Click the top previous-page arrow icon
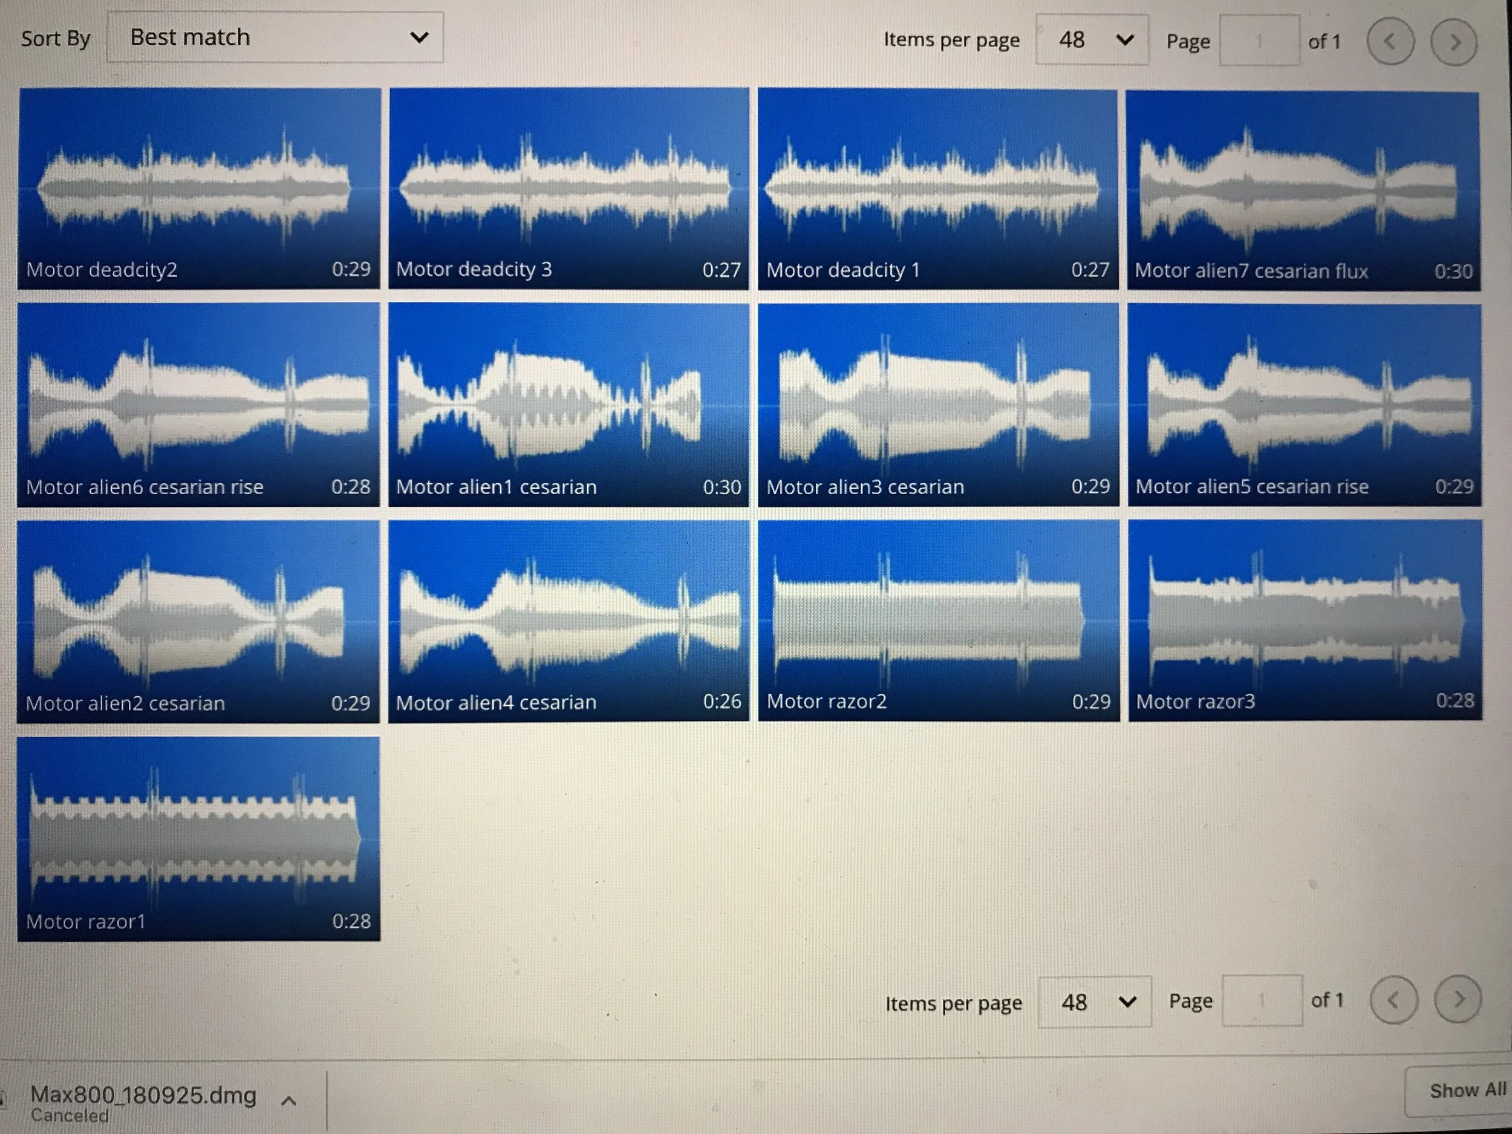 (1390, 42)
